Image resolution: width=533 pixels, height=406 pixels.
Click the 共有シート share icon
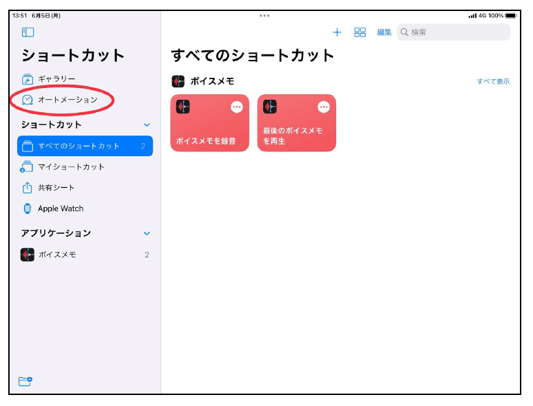click(27, 188)
